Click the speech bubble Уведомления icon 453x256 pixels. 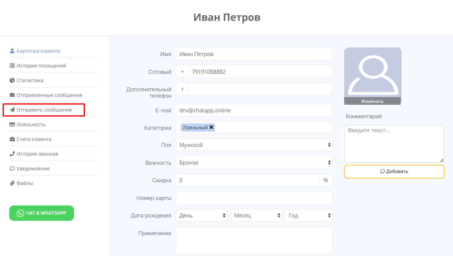[12, 168]
